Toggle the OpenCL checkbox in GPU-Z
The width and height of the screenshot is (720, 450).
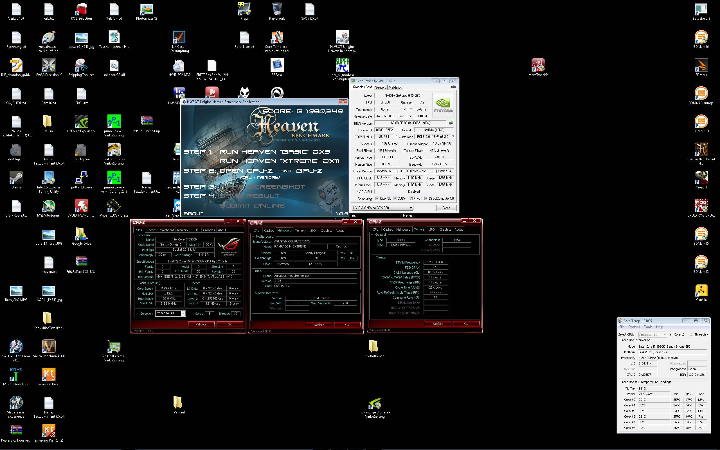click(x=377, y=199)
